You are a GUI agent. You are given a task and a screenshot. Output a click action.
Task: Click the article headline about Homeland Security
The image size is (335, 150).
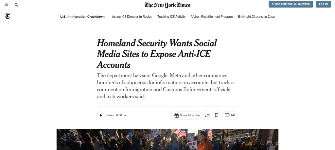(x=157, y=54)
